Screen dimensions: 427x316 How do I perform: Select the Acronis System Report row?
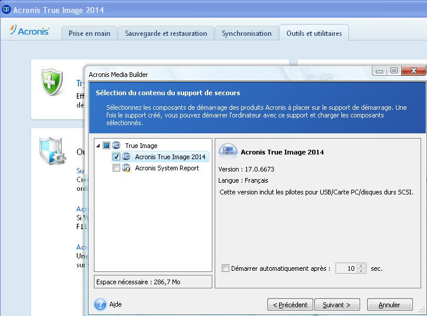click(157, 167)
